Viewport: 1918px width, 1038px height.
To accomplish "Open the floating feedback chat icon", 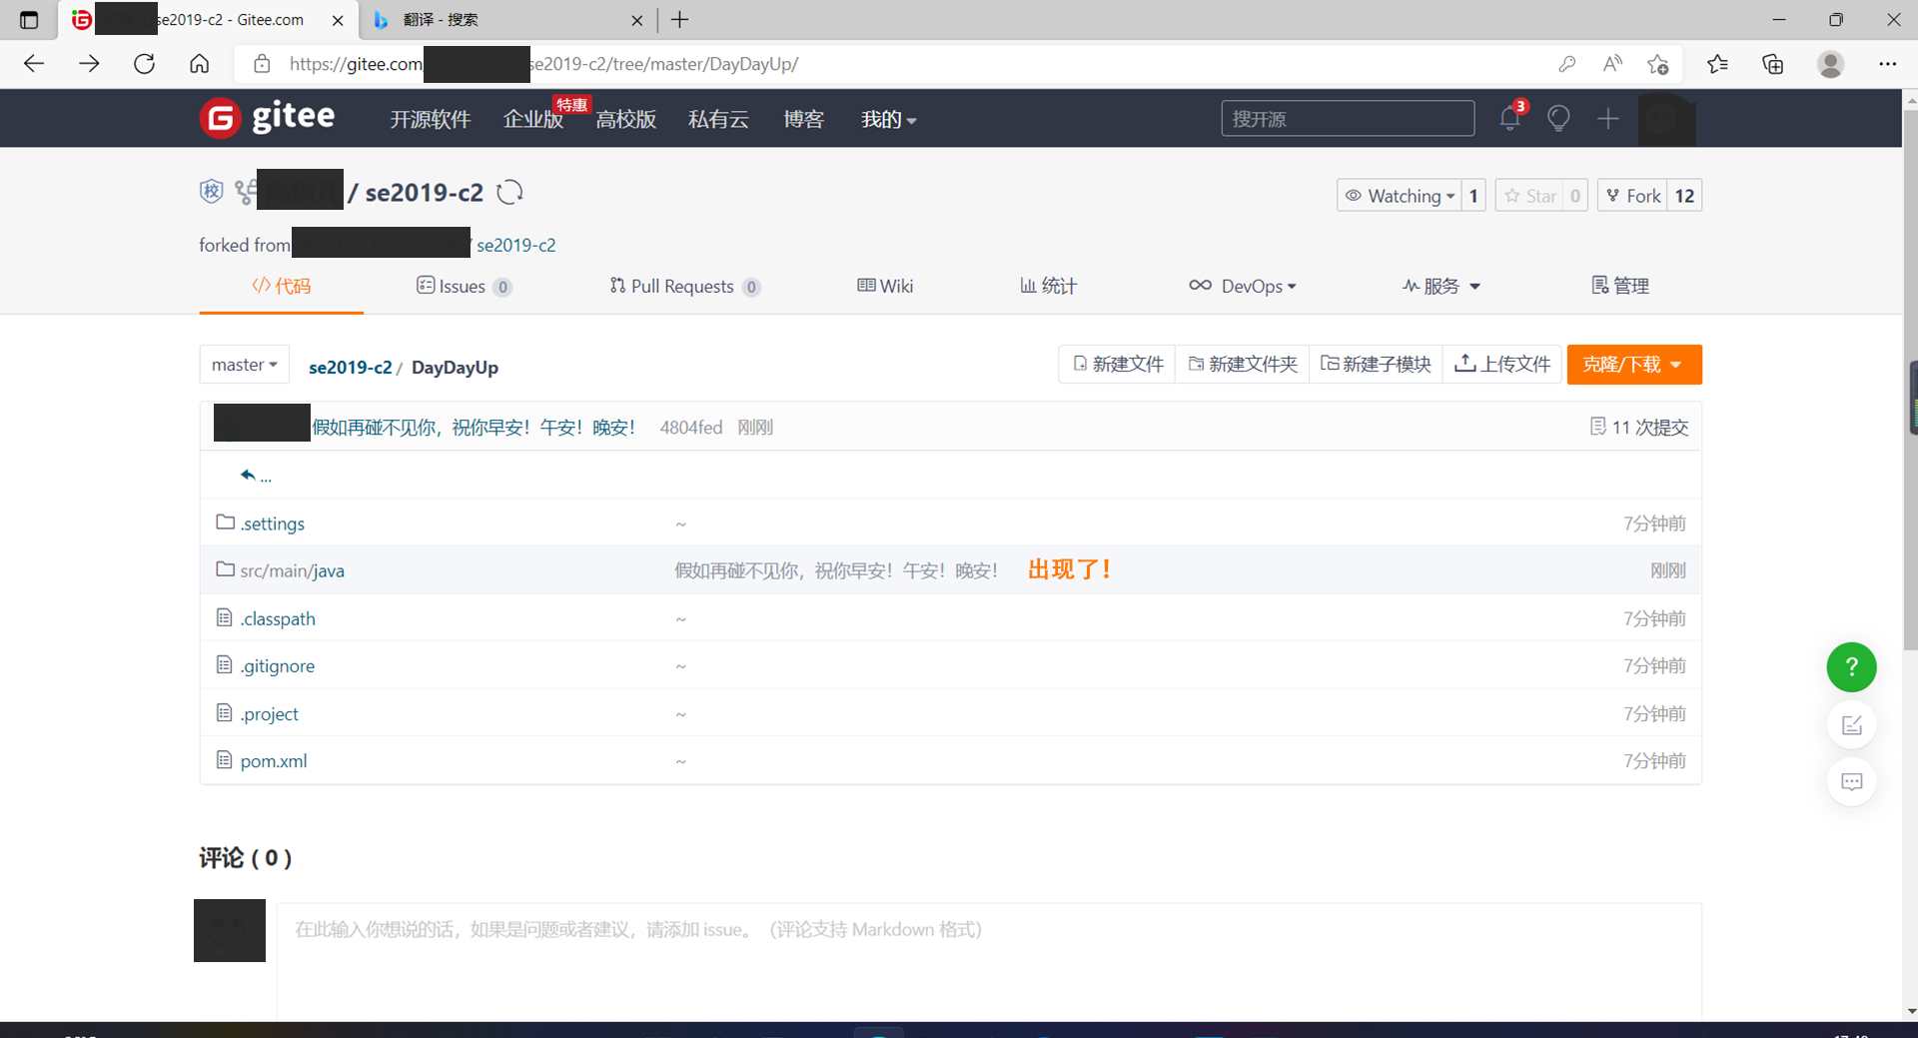I will click(1851, 781).
